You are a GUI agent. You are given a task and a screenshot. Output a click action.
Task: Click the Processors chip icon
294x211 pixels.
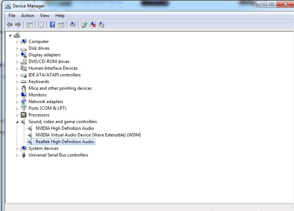(24, 115)
